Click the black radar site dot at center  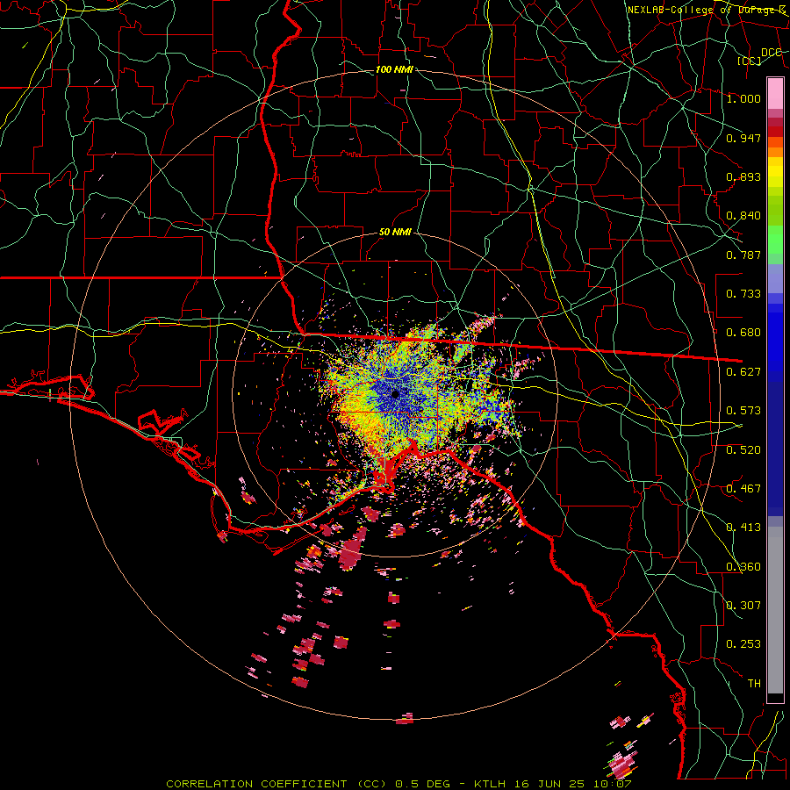[x=395, y=394]
